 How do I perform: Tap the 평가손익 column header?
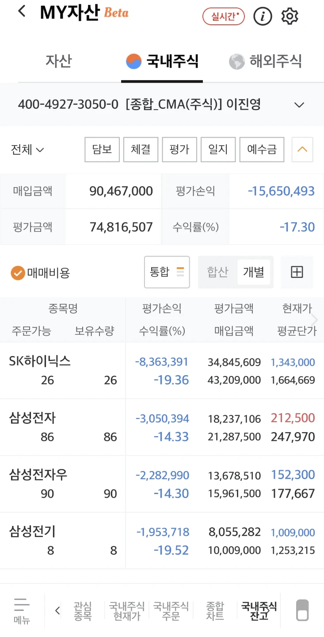pyautogui.click(x=162, y=308)
